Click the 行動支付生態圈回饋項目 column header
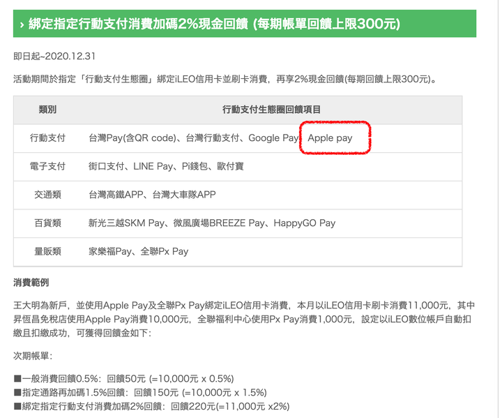502x418 pixels. pyautogui.click(x=271, y=110)
